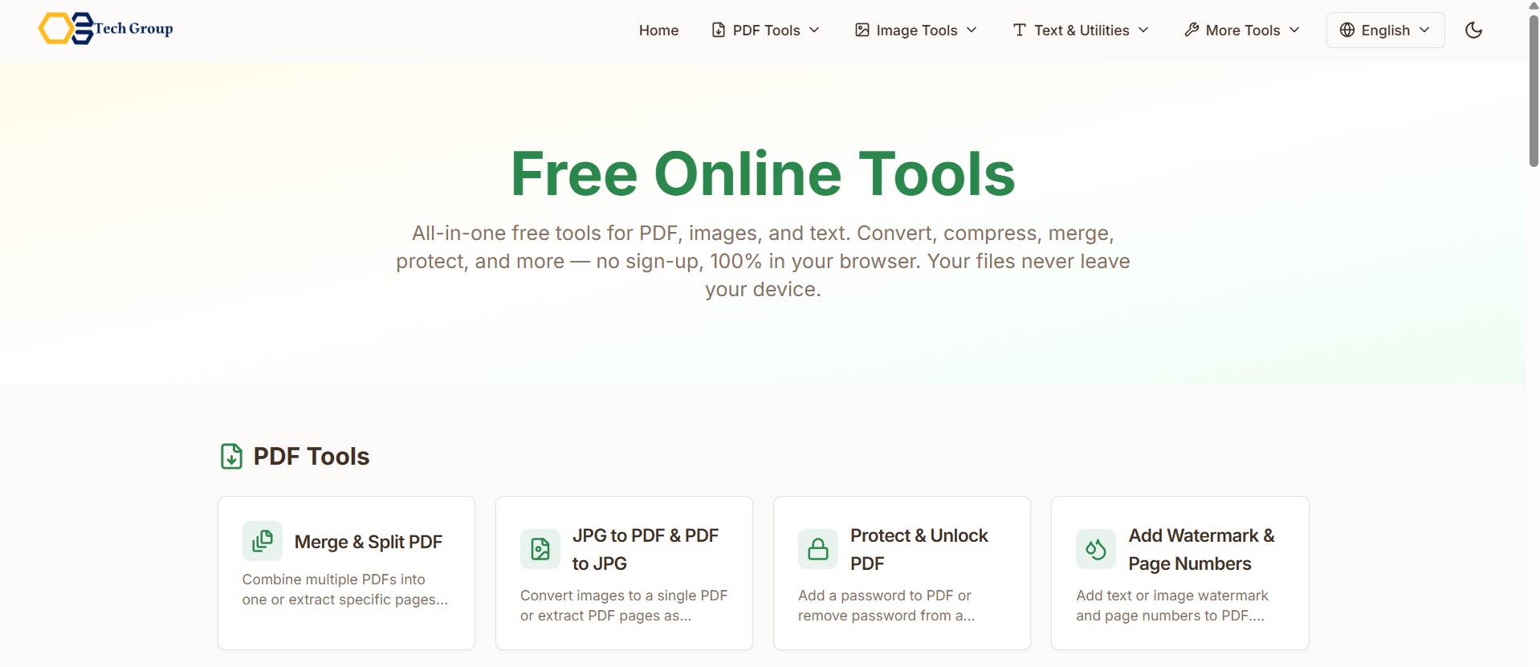Click 'Add a password to PDF or' text

pos(885,596)
